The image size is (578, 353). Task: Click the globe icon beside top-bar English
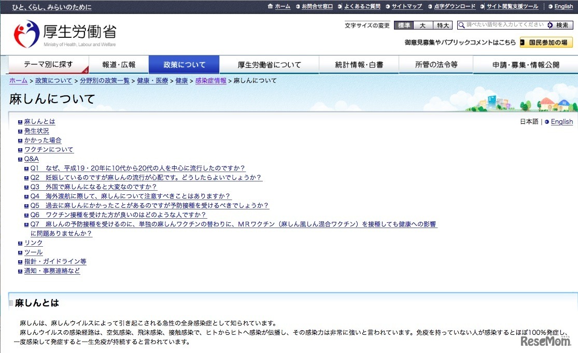coord(550,7)
